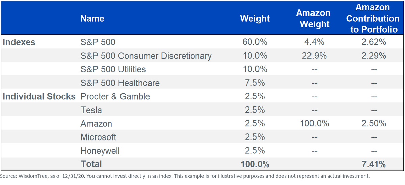This screenshot has height=185, width=405.
Task: Click the Weight column header
Action: pos(255,18)
